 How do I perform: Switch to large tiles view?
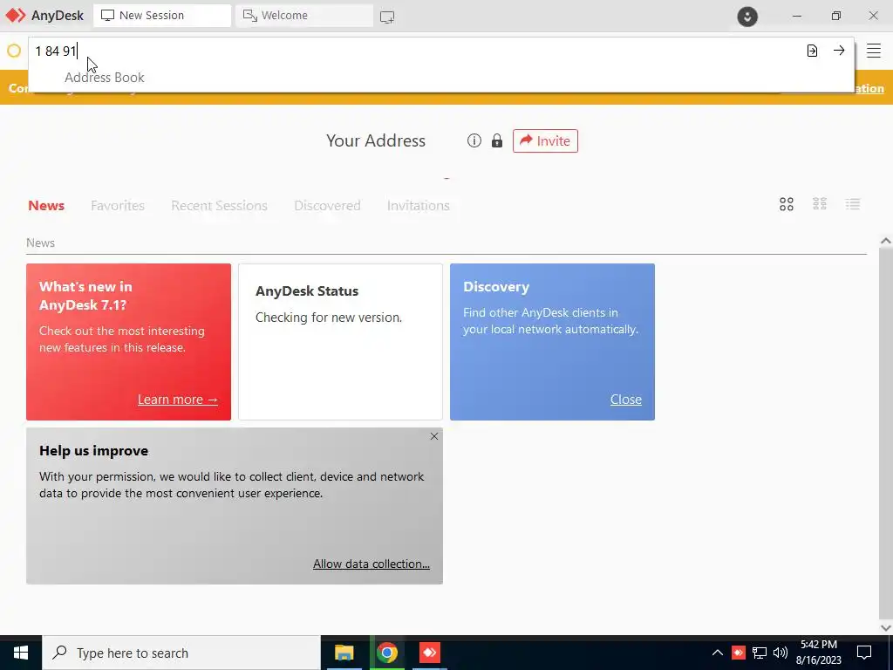[787, 204]
